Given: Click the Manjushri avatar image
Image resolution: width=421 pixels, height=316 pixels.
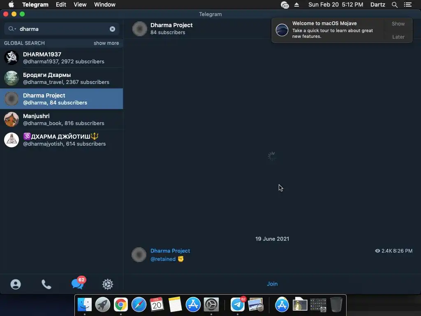Looking at the screenshot, I should (12, 119).
